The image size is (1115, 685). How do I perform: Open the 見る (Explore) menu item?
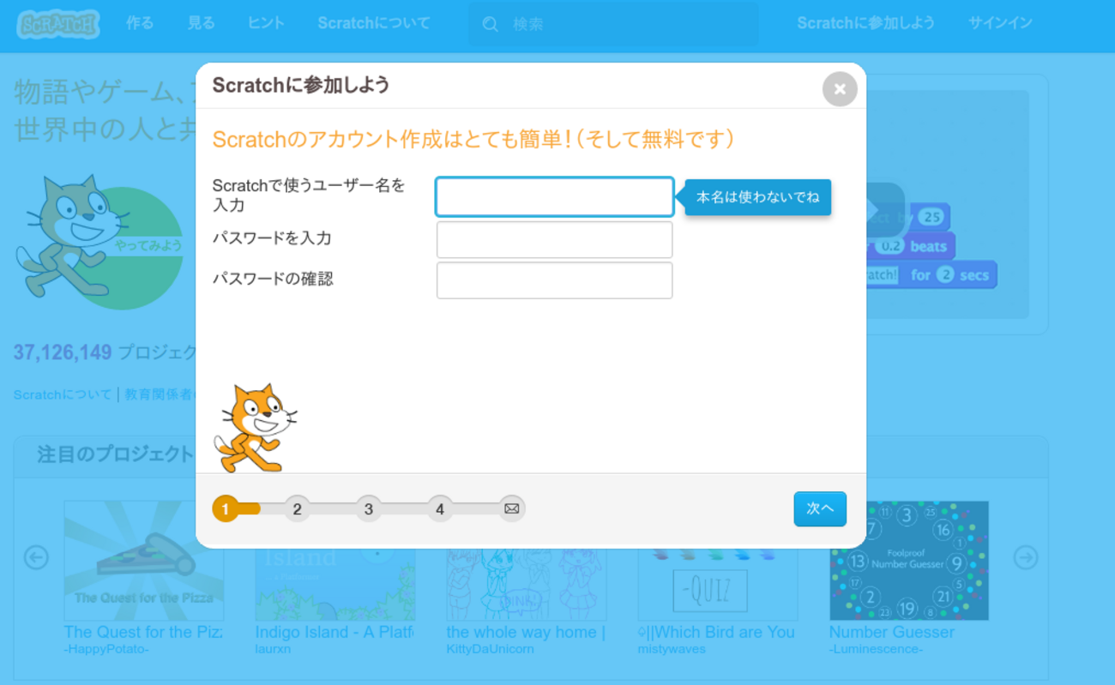tap(202, 23)
